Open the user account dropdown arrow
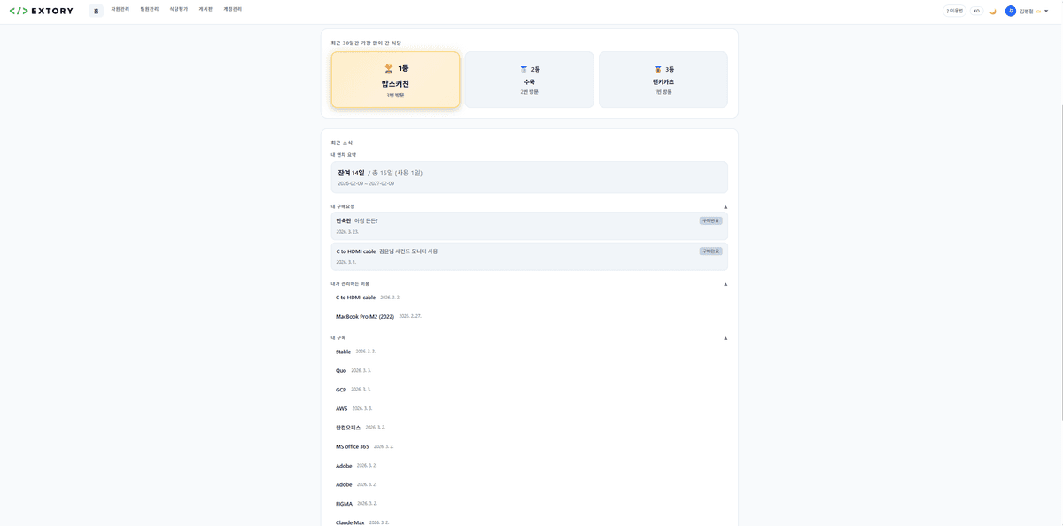The image size is (1063, 526). click(1046, 11)
